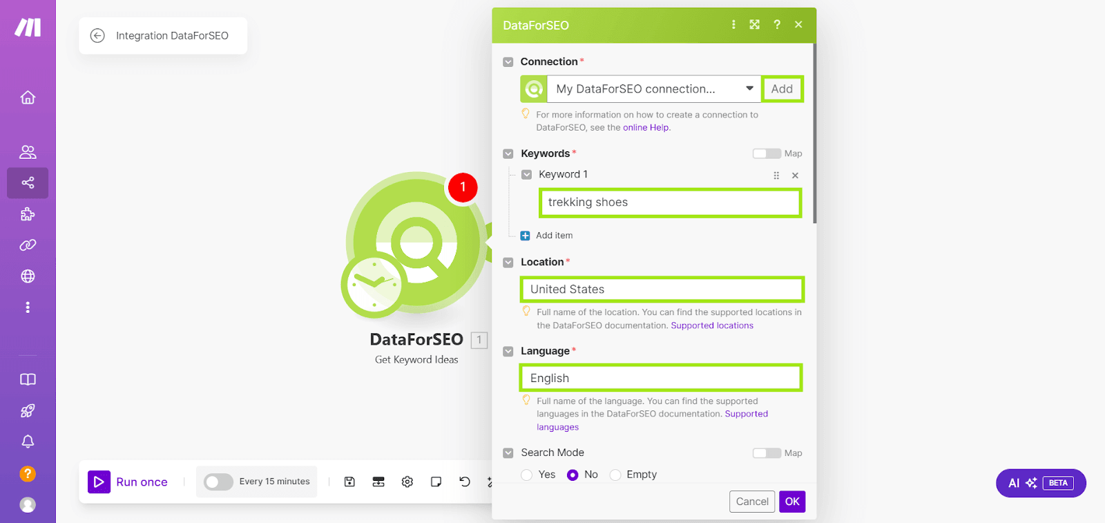
Task: Open the Supported locations link
Action: (712, 325)
